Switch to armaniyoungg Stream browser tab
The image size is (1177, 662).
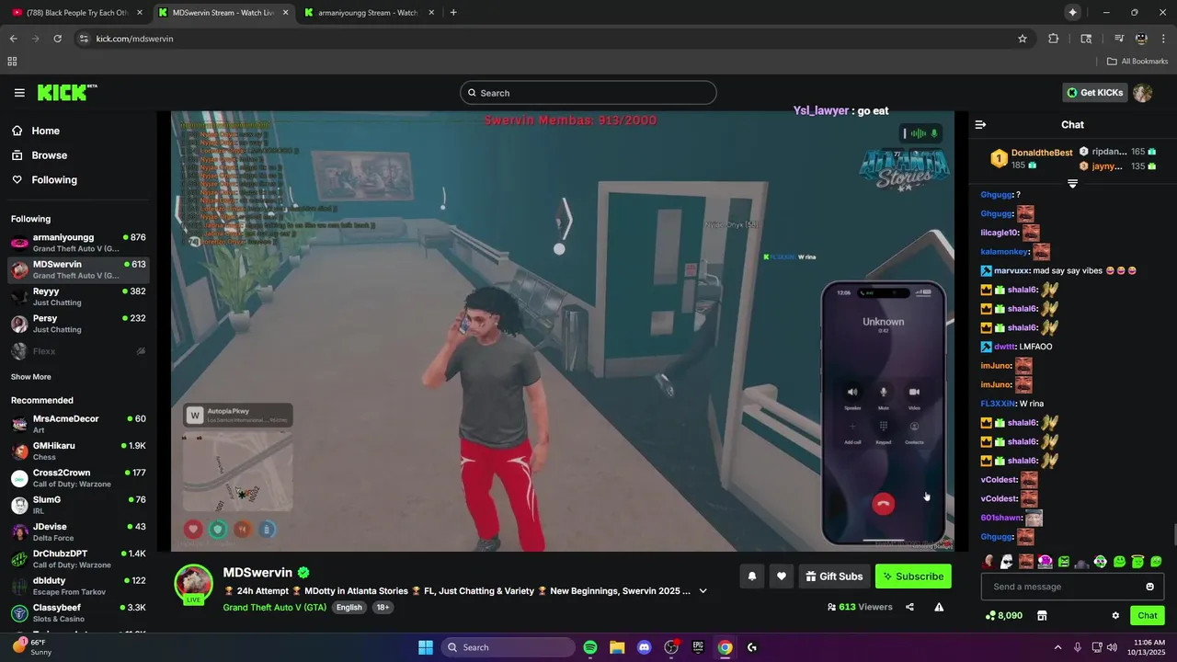(368, 13)
